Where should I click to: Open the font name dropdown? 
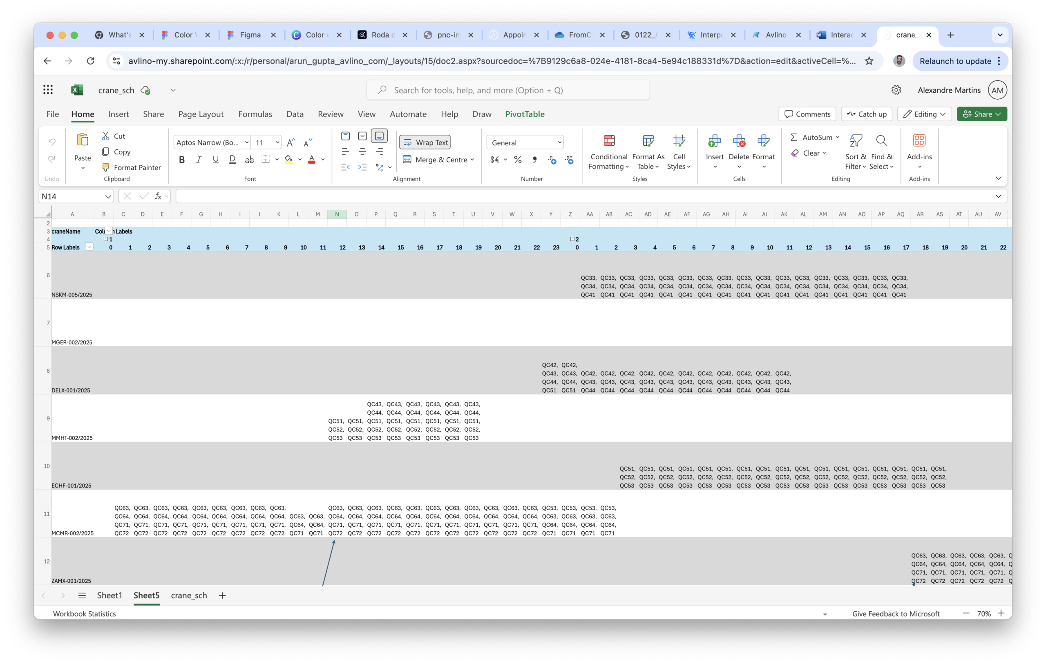tap(246, 143)
